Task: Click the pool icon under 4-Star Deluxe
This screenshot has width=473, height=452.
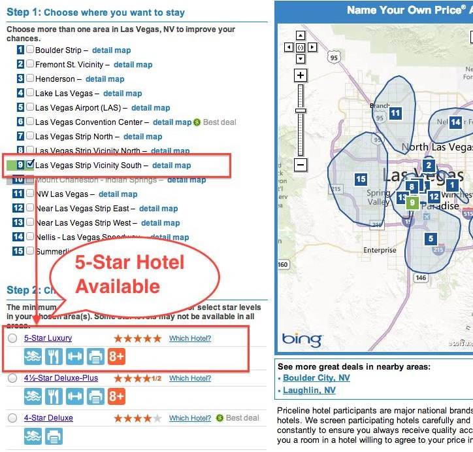Action: (33, 436)
